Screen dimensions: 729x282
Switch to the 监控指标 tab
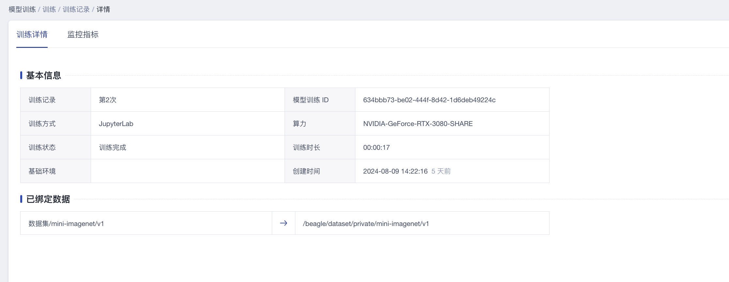point(83,35)
